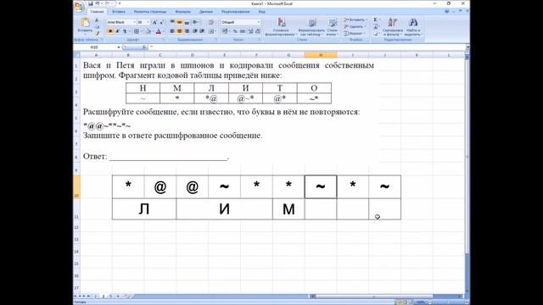Expand the Arial Black font name dropdown
This screenshot has height=305, width=543.
[135, 23]
